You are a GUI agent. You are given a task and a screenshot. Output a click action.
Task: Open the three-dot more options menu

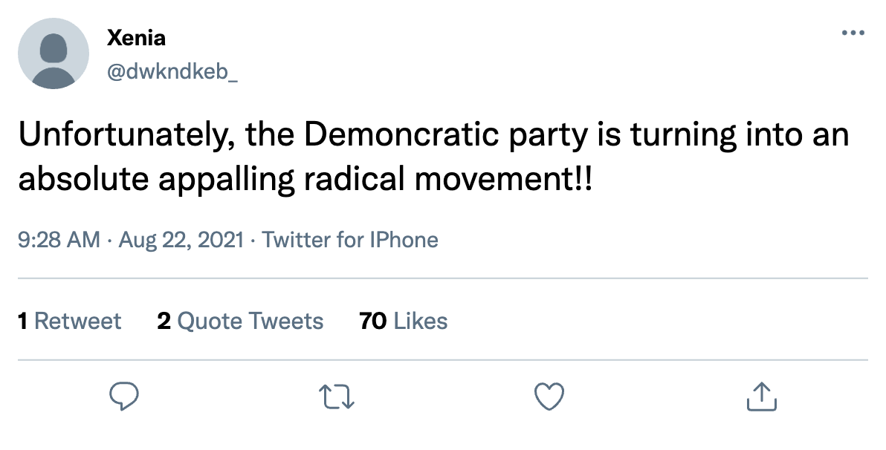tap(853, 33)
